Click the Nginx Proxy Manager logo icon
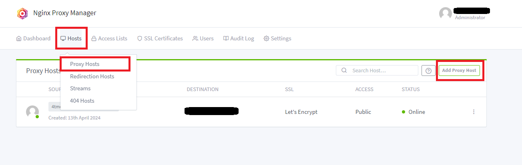Viewport: 522px width, 165px height. pos(22,13)
